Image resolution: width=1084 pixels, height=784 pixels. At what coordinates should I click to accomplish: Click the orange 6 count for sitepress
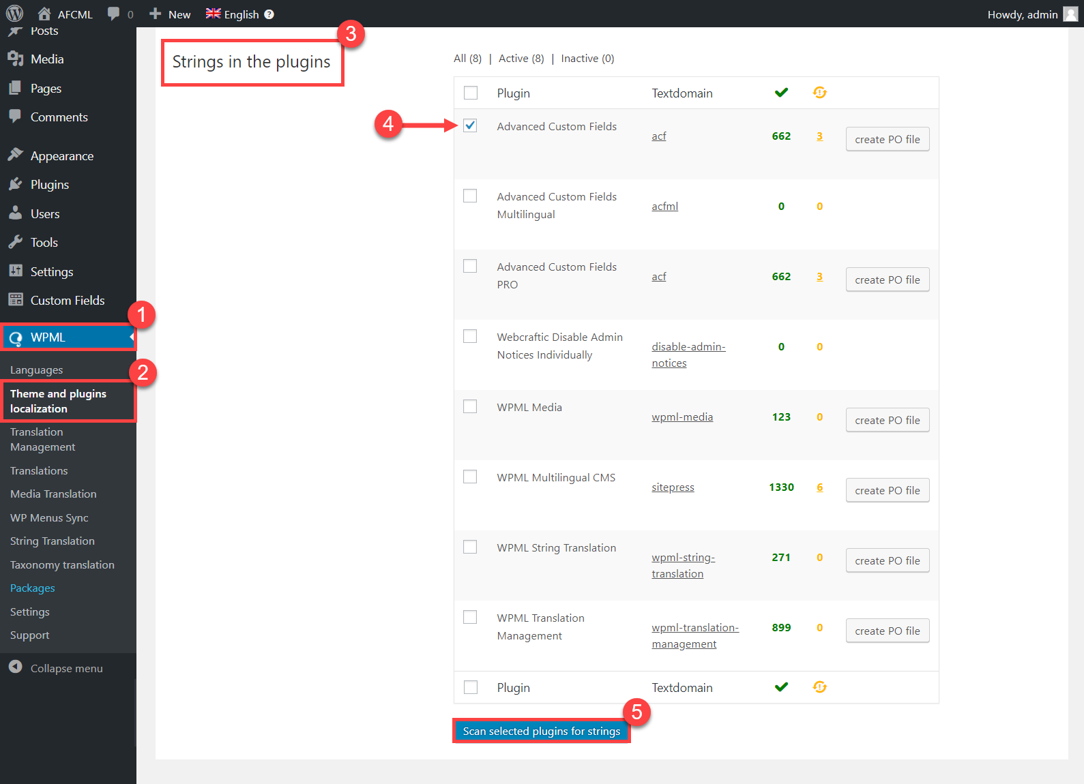pyautogui.click(x=819, y=487)
